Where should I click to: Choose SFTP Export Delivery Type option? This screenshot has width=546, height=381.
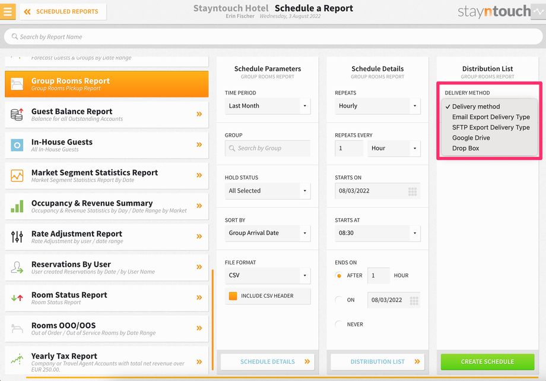coord(489,127)
